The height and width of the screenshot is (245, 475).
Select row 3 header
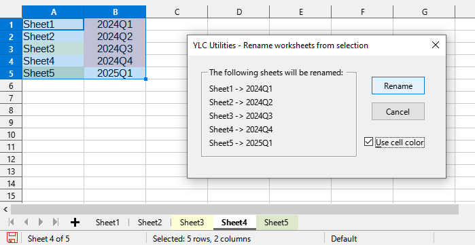click(11, 49)
